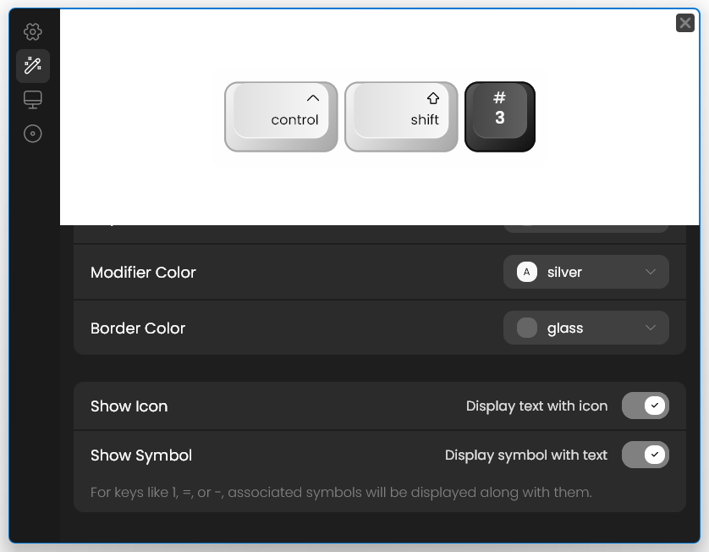Click the Display symbol with text label
The width and height of the screenshot is (709, 552).
[x=526, y=455]
